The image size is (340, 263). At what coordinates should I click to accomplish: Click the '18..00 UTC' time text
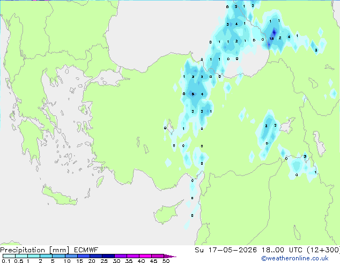click(x=282, y=250)
